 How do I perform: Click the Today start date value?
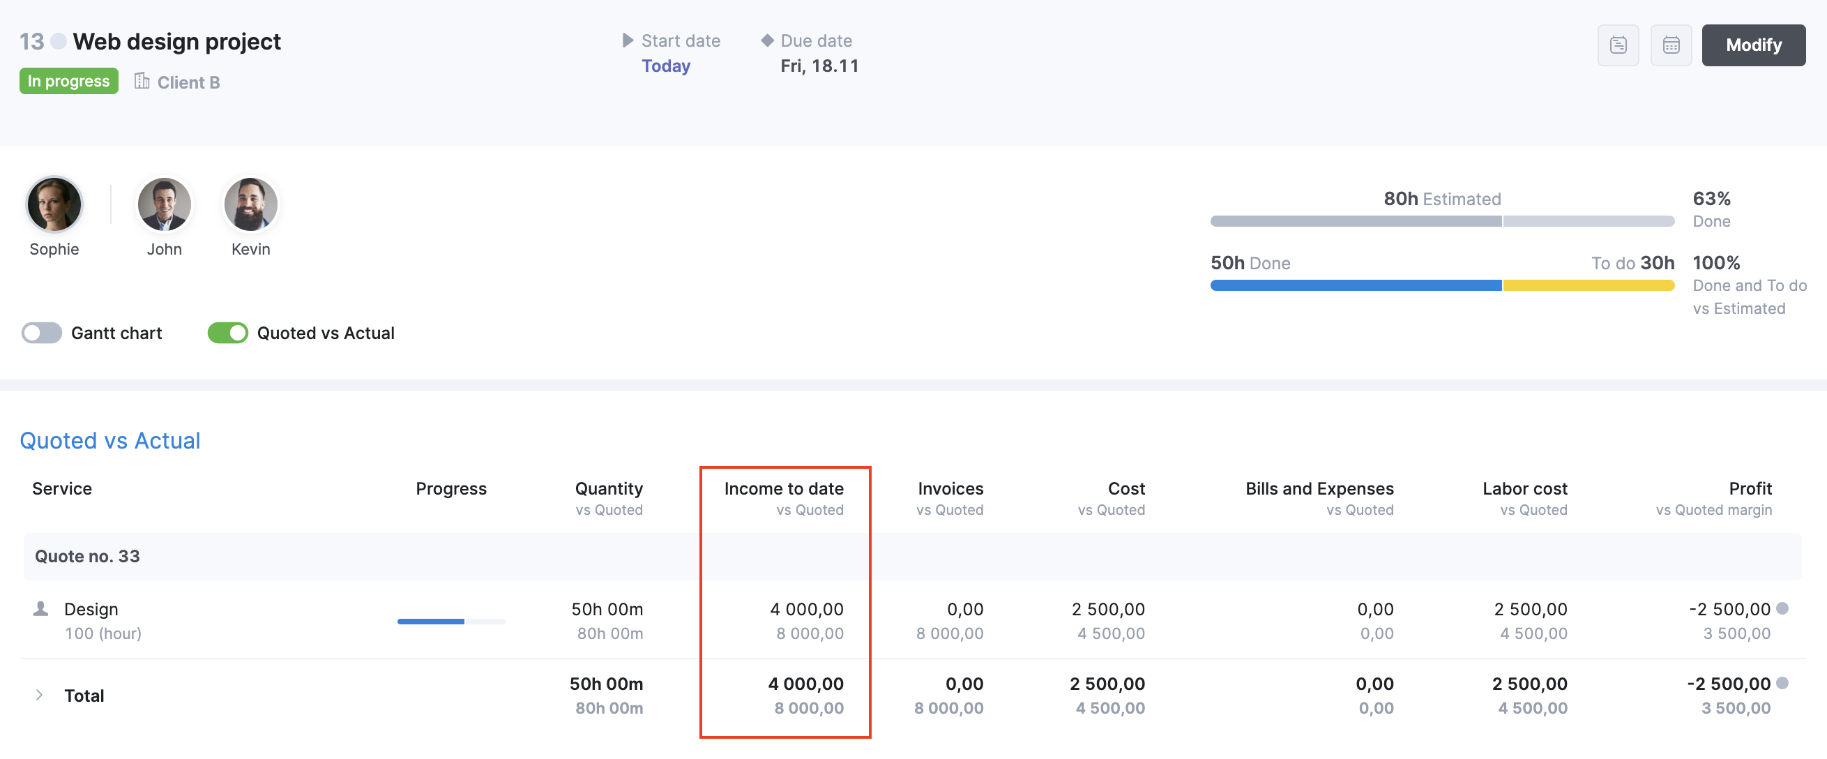pos(666,66)
